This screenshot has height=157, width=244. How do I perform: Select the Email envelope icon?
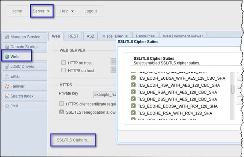tap(7, 77)
